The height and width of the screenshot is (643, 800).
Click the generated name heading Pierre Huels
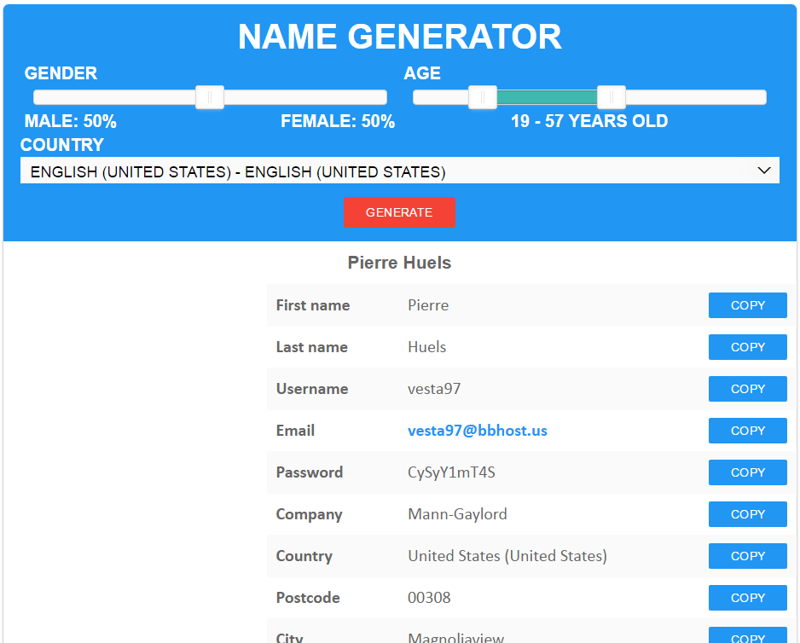(x=399, y=263)
